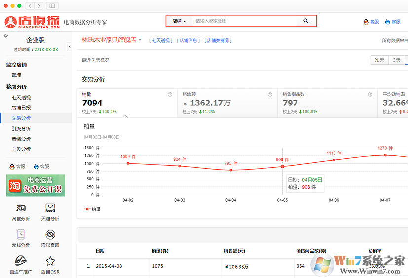Image resolution: width=408 pixels, height=278 pixels.
Task: Open the 店铺 search type dropdown
Action: point(179,21)
